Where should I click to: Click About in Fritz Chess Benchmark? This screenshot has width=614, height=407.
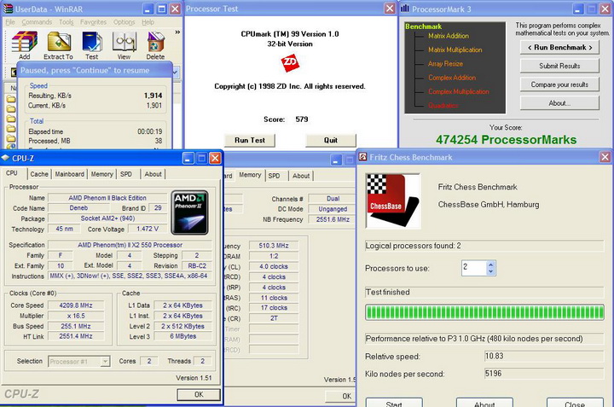pyautogui.click(x=484, y=404)
